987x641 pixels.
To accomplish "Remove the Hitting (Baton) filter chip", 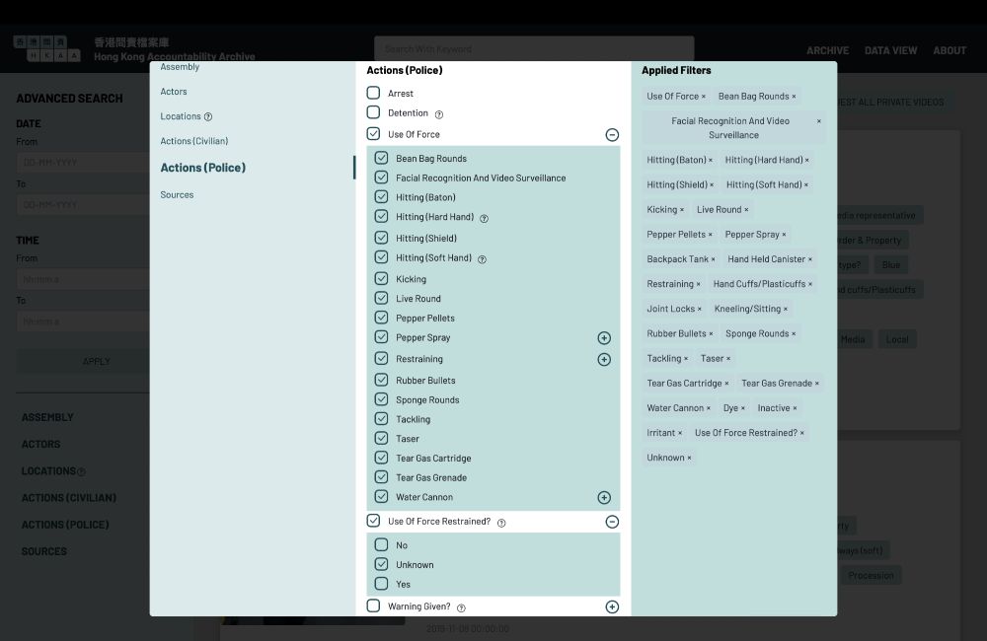I will [711, 161].
